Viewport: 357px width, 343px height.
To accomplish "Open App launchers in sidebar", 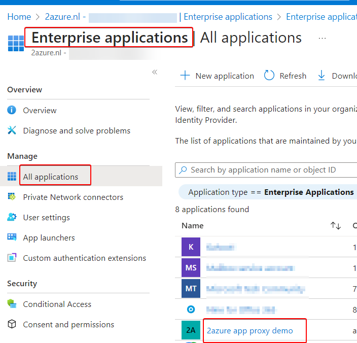I will coord(49,238).
